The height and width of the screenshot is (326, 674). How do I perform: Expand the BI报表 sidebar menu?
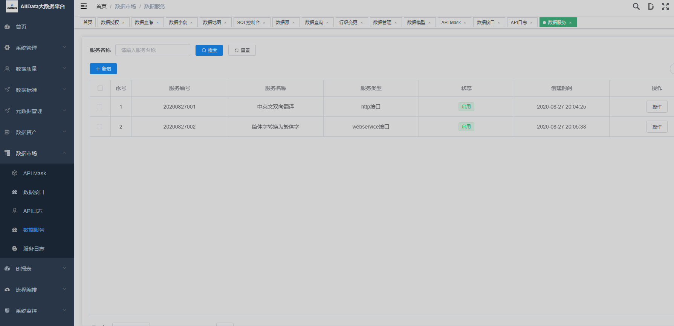pos(37,269)
